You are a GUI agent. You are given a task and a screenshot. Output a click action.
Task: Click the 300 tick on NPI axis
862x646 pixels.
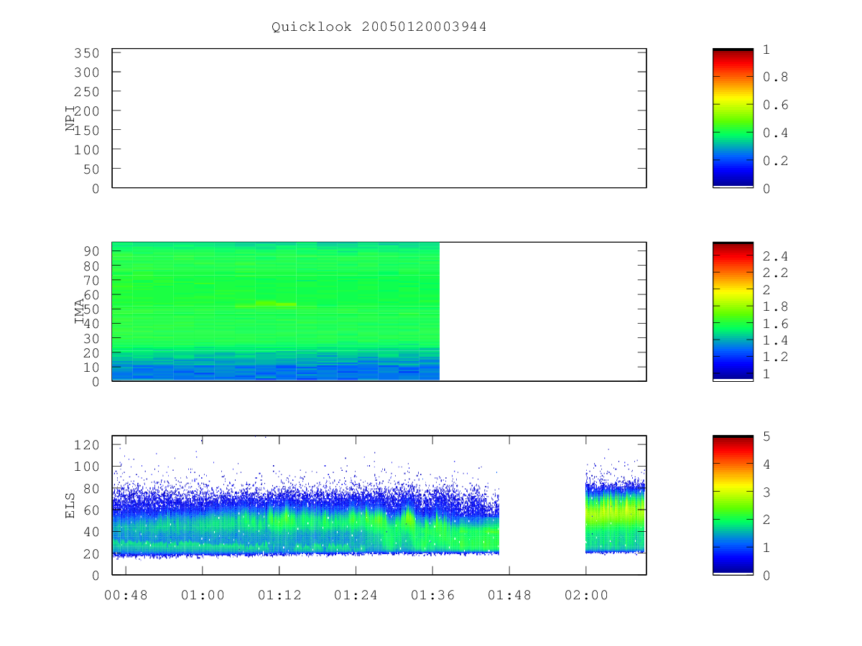87,72
